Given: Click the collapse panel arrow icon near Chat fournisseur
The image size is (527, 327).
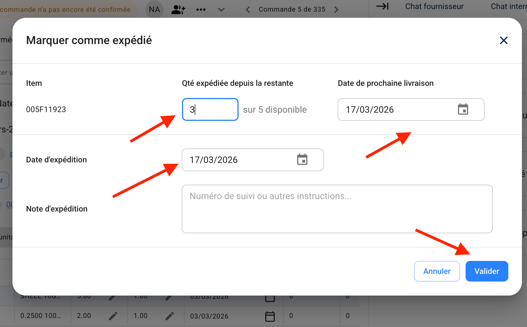Looking at the screenshot, I should pyautogui.click(x=382, y=7).
